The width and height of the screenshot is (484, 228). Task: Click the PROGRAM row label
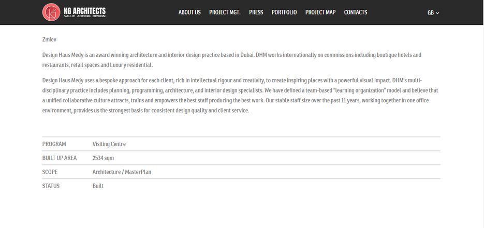pyautogui.click(x=54, y=144)
